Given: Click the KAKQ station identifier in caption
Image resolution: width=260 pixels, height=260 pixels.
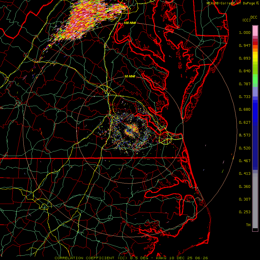Looking at the screenshot, I should 161,258.
